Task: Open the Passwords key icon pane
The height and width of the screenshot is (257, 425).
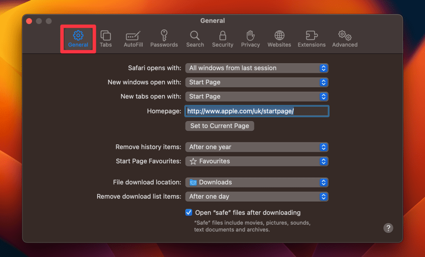Action: pyautogui.click(x=164, y=39)
